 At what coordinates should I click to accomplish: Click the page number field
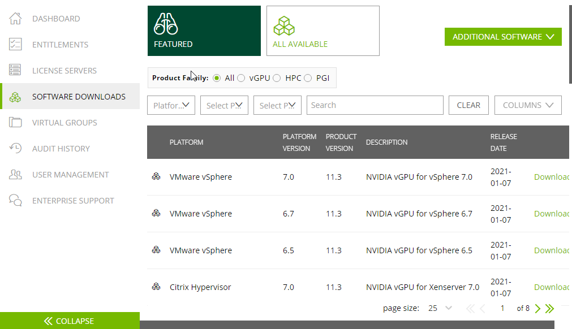502,308
